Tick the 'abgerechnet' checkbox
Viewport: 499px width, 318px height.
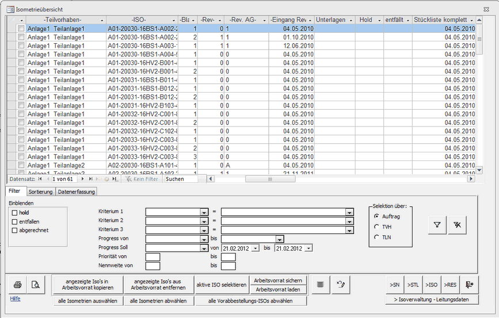[x=14, y=230]
